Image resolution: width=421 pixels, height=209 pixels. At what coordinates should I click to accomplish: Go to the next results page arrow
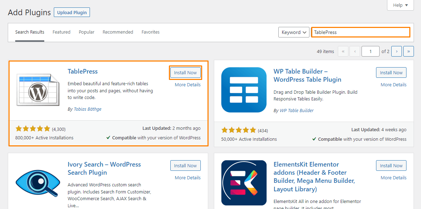[x=397, y=51]
